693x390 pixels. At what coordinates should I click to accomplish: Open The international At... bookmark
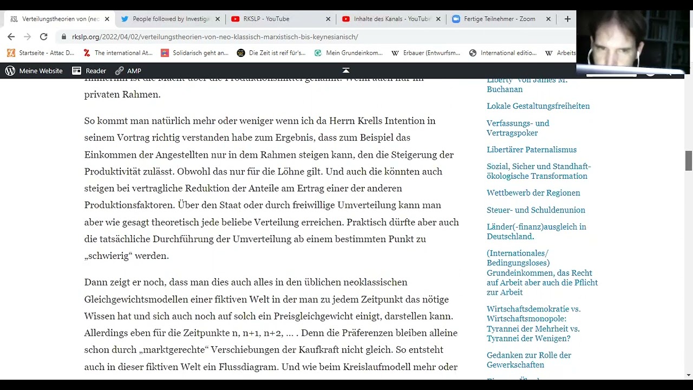pos(118,53)
